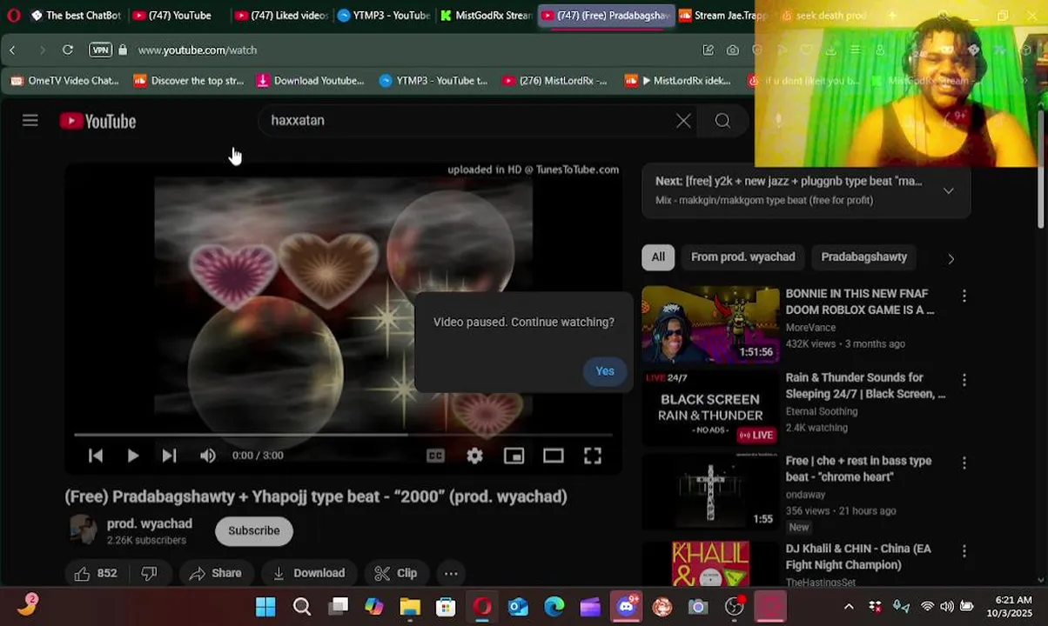Open DJ Khalil & CHIN video title
Screen dimensions: 1048x626
[858, 557]
